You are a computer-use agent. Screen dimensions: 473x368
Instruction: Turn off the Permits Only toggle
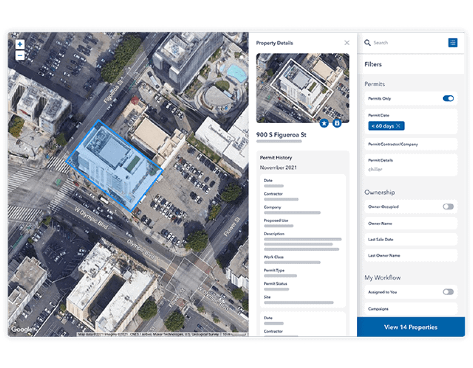click(x=448, y=99)
